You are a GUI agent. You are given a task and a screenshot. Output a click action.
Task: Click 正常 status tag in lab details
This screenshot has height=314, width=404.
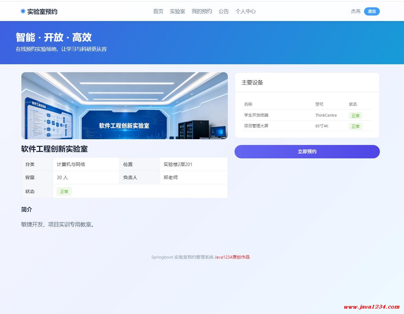[64, 192]
